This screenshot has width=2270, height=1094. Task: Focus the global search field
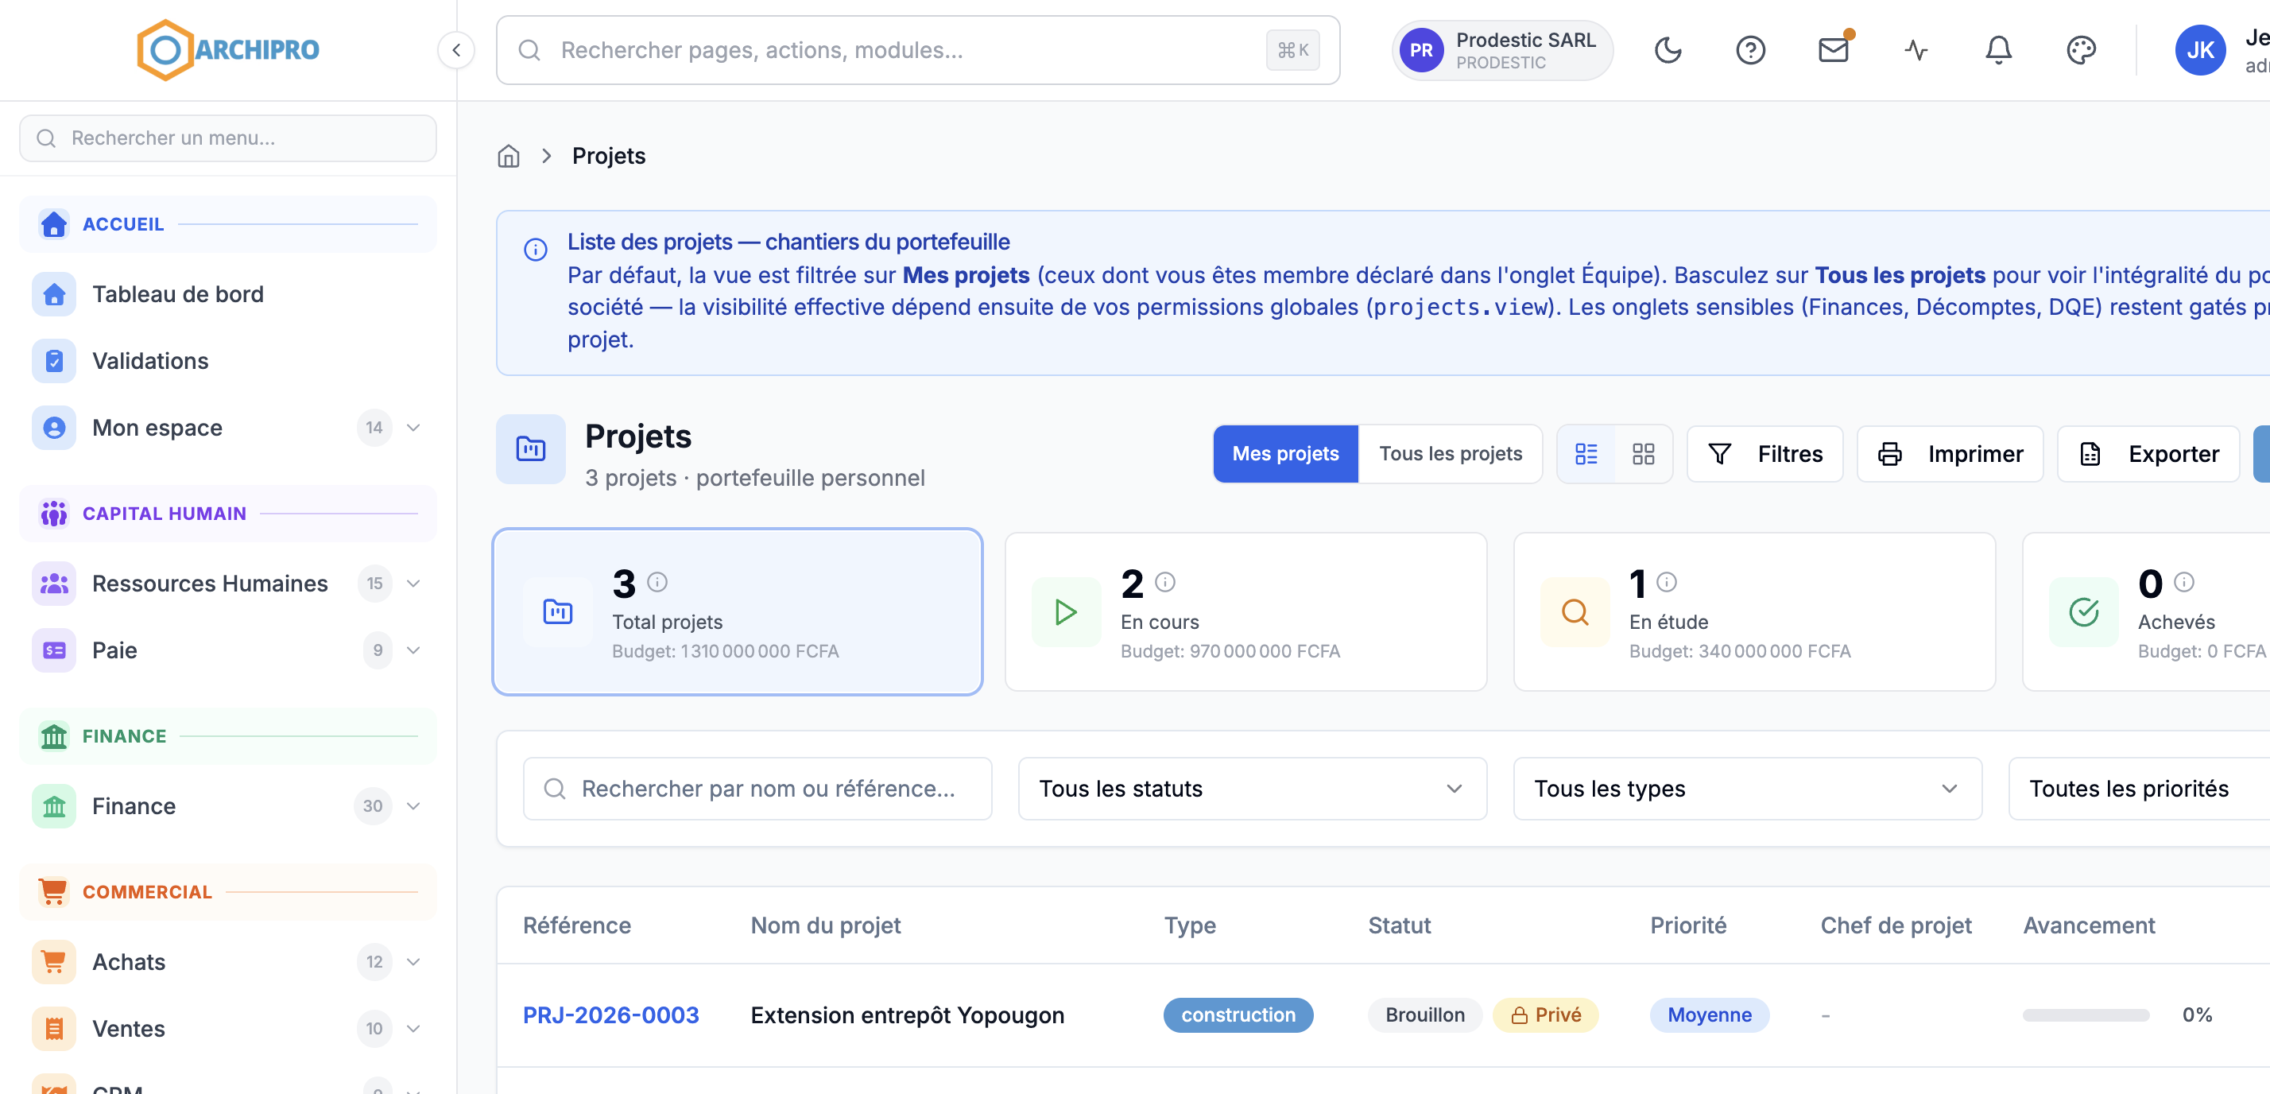pos(917,50)
